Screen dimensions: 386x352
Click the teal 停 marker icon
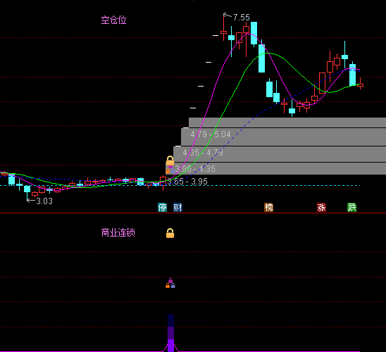point(162,208)
